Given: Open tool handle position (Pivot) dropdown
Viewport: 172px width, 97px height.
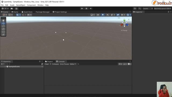Looking at the screenshot, I should [5, 15].
